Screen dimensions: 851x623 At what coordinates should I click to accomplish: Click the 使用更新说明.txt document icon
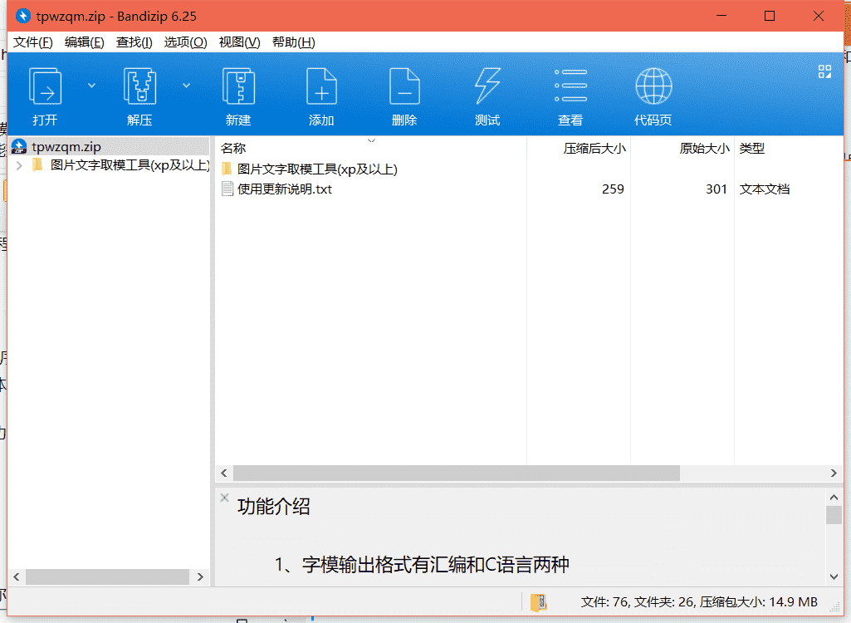coord(227,189)
